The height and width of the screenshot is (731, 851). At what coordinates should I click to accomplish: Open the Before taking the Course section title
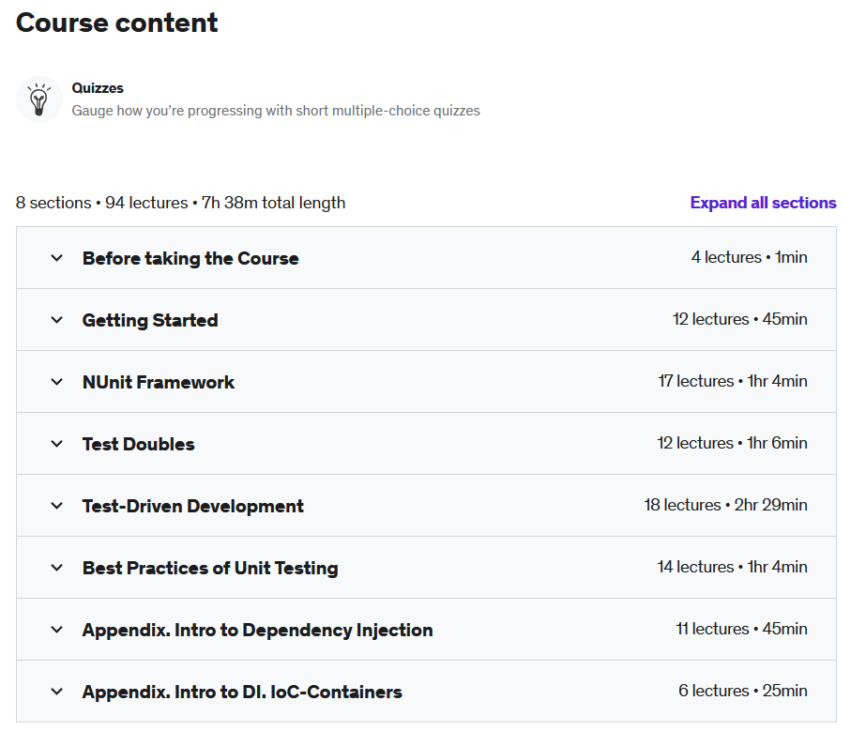[190, 258]
